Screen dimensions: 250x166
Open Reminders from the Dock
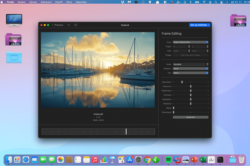78,160
